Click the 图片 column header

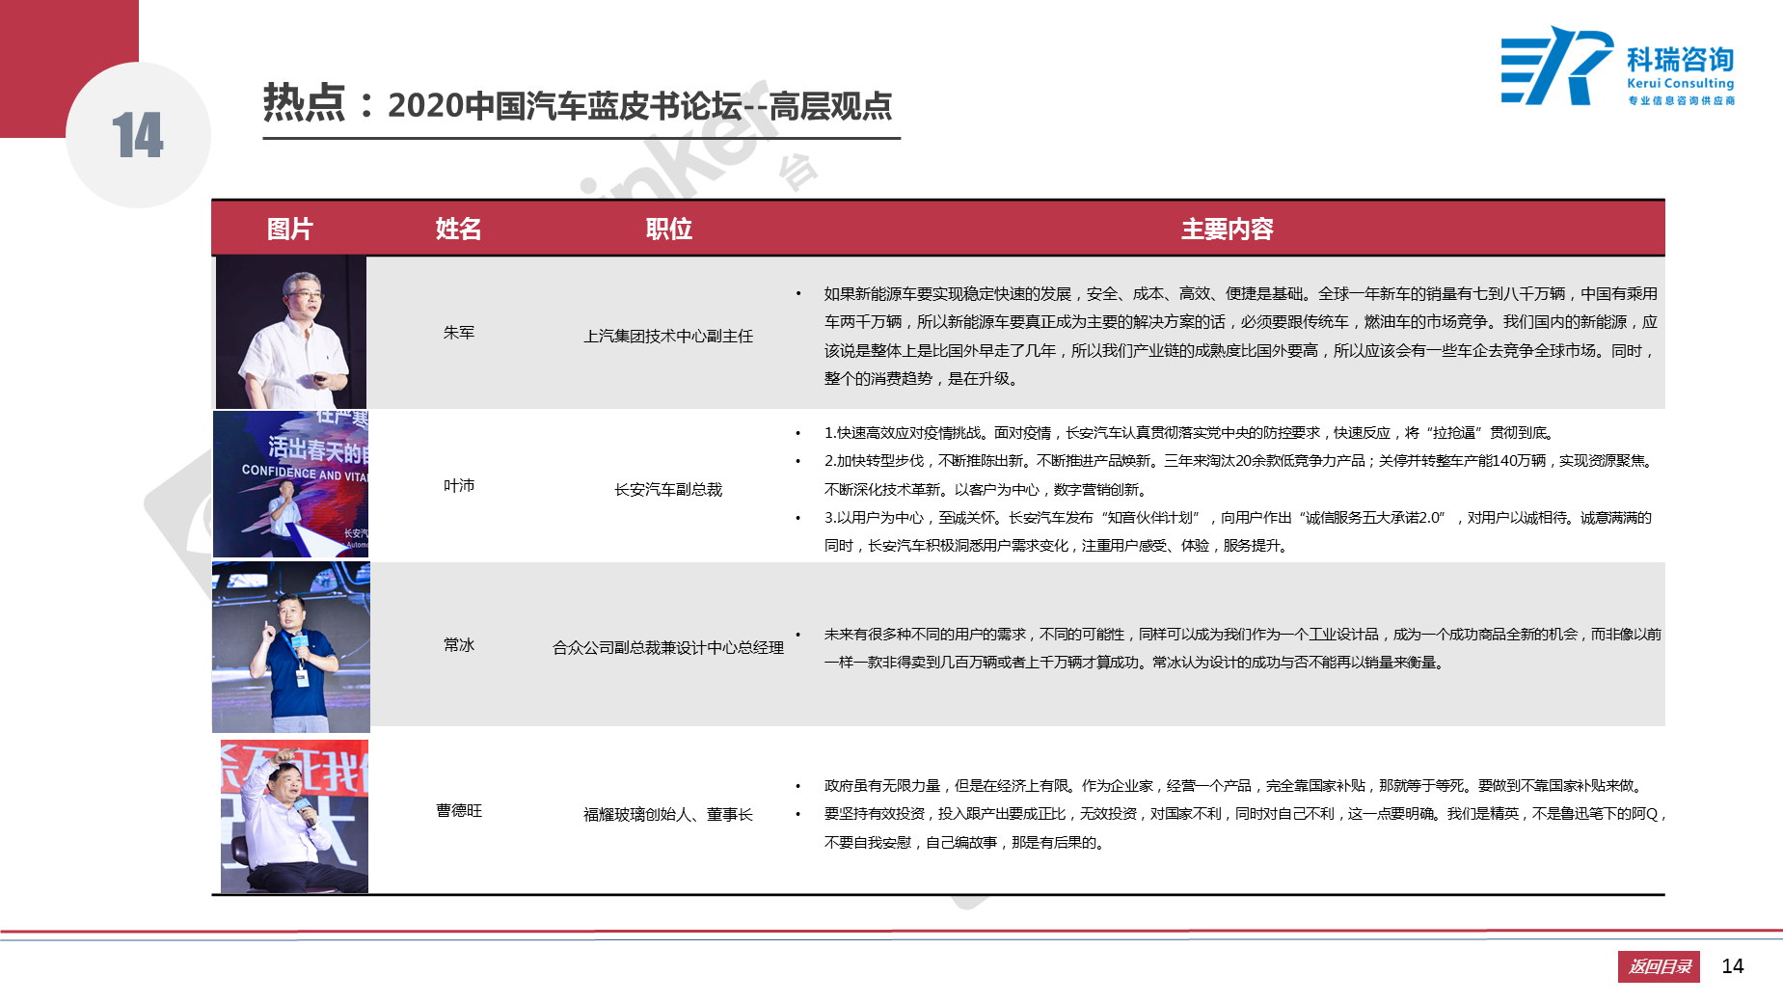(289, 229)
